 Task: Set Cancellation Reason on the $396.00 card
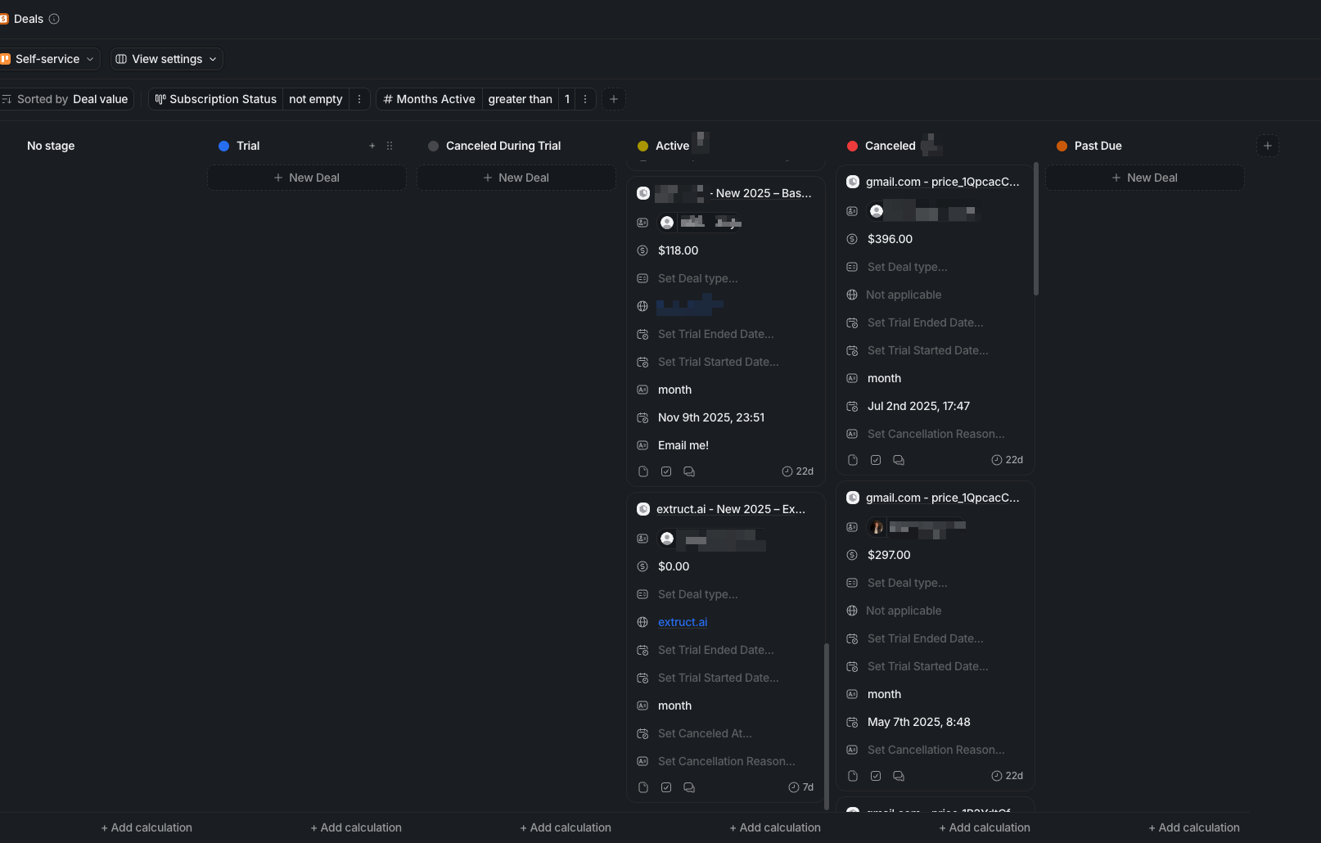[936, 434]
